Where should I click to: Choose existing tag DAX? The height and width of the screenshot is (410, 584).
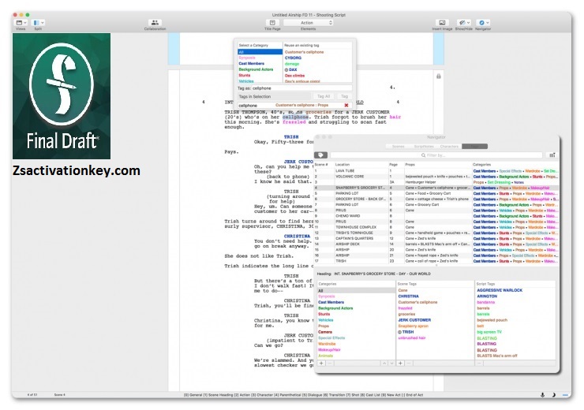pos(291,69)
